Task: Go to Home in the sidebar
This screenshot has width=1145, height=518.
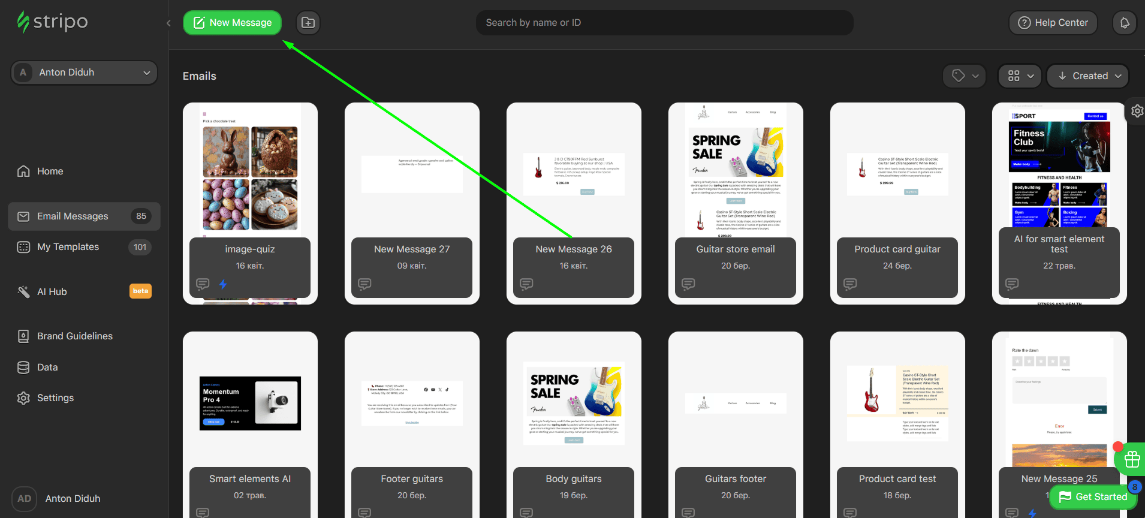Action: tap(50, 171)
